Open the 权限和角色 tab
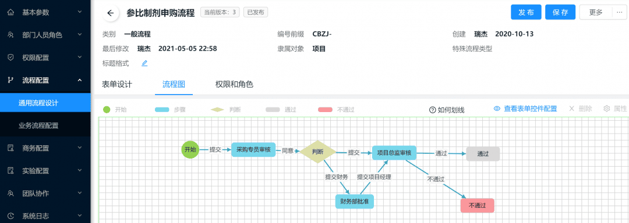Viewport: 629px width, 223px height. (x=234, y=85)
